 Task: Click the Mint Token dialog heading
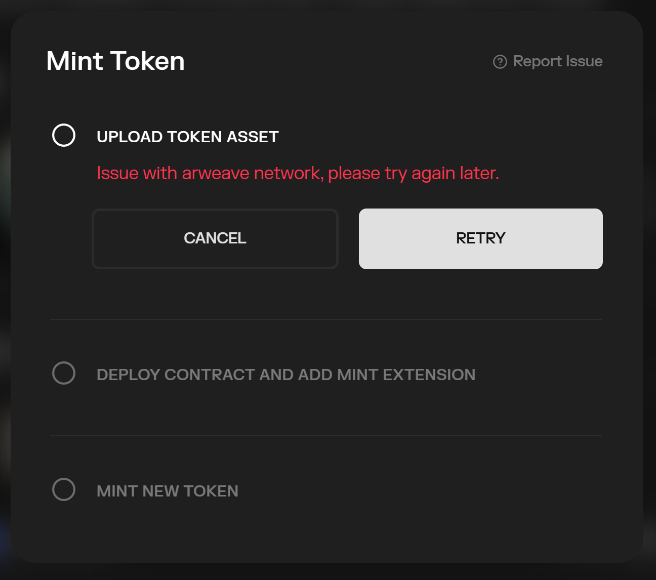115,61
